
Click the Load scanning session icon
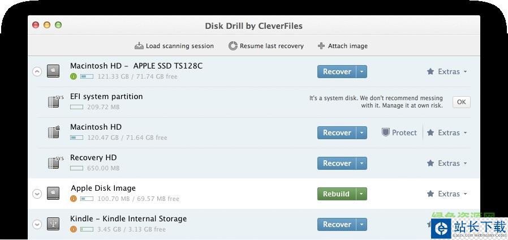pyautogui.click(x=139, y=46)
